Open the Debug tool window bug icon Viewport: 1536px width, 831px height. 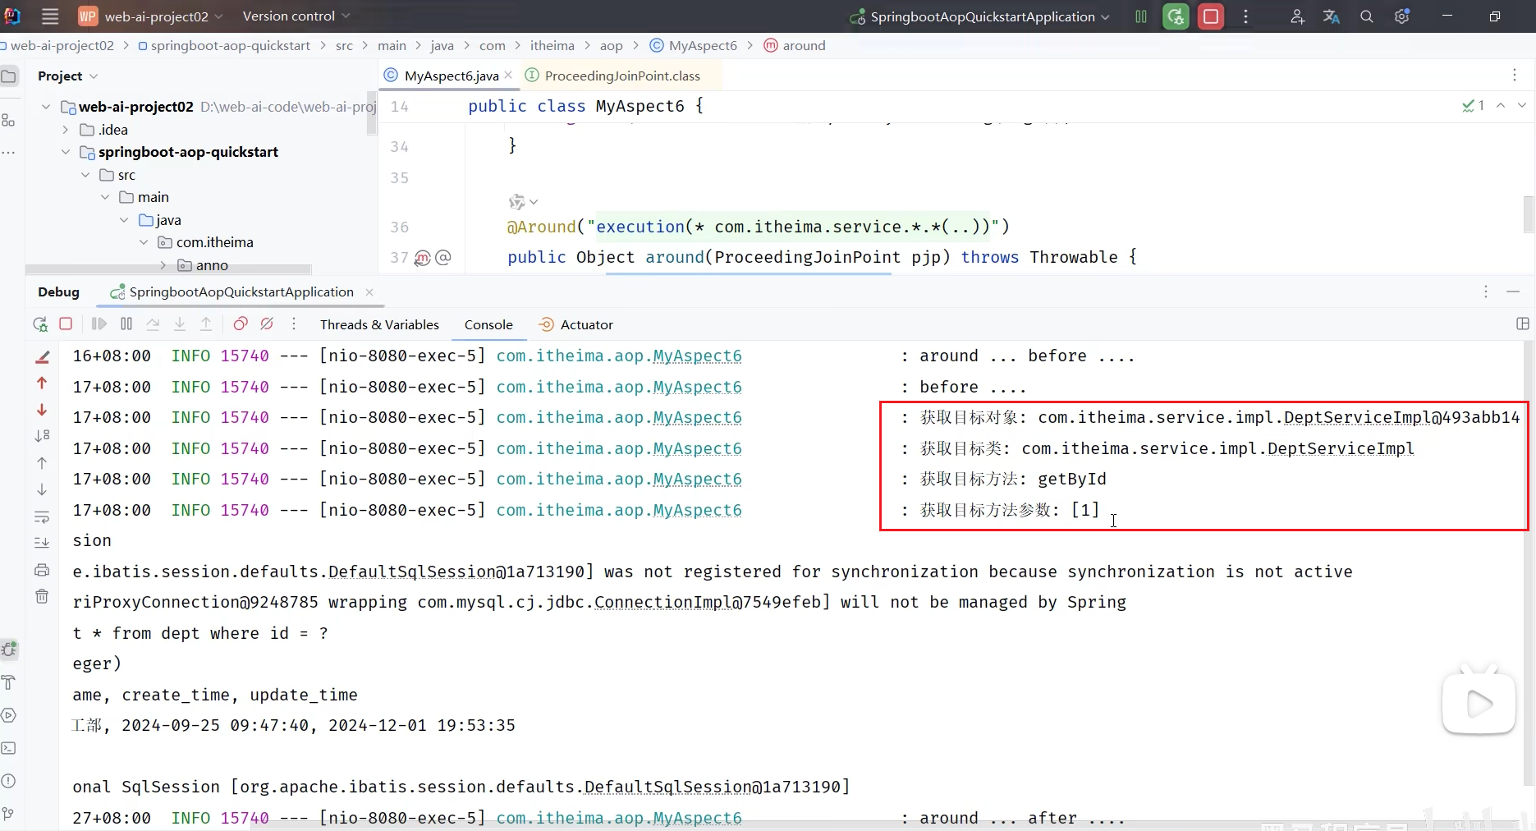(9, 650)
